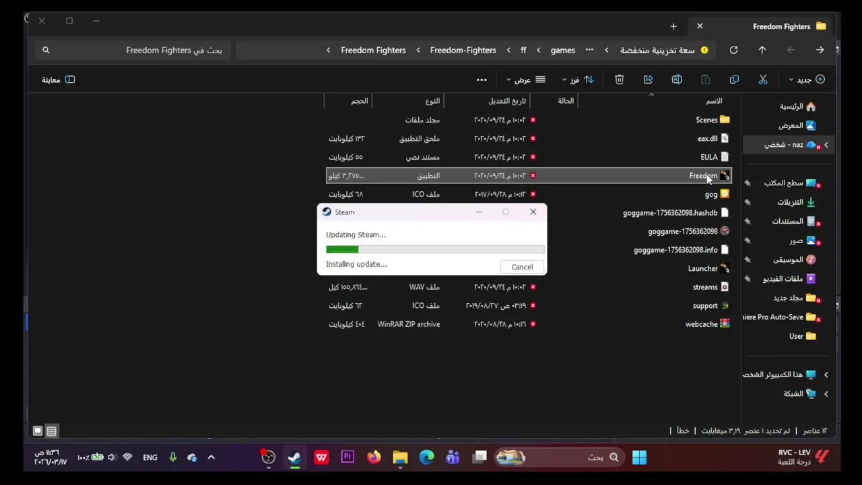Select the EULA text document
The height and width of the screenshot is (485, 862).
click(715, 157)
